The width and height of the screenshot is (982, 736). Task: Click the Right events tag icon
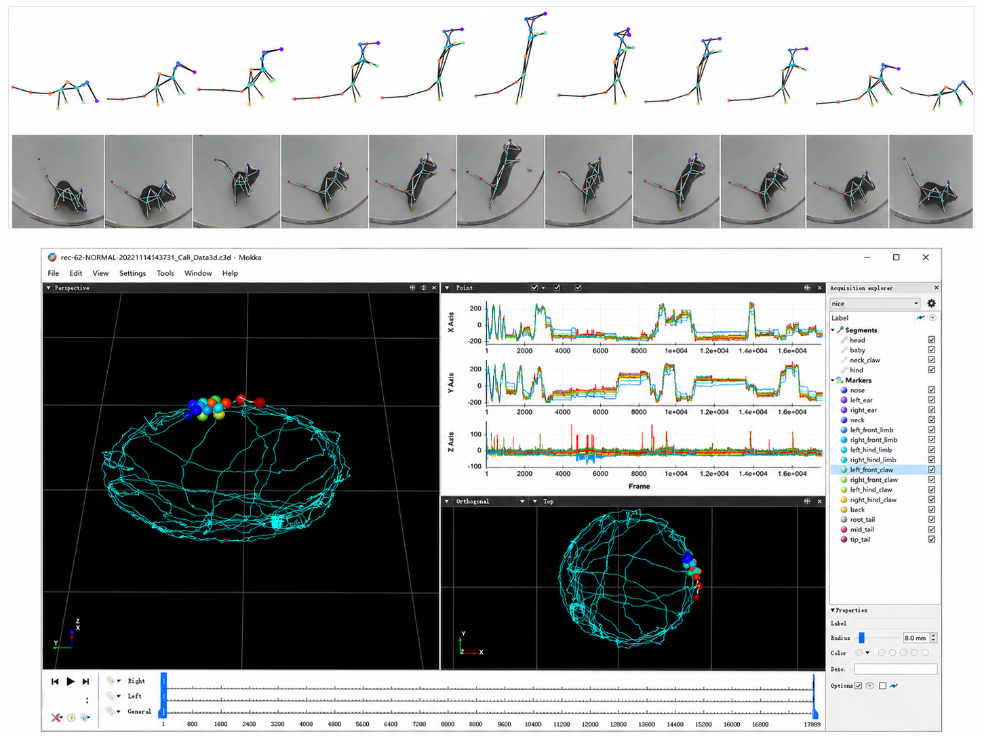click(111, 680)
